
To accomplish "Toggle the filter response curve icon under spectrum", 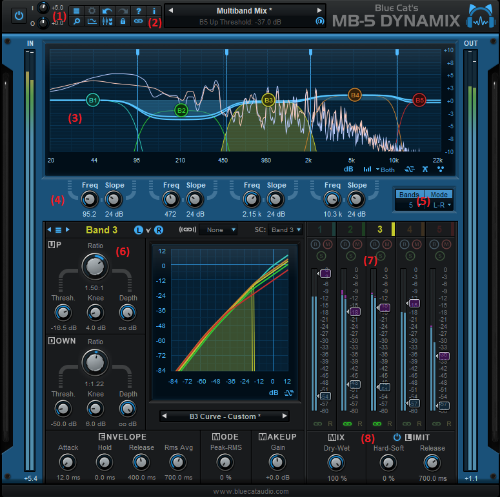I will click(x=410, y=169).
